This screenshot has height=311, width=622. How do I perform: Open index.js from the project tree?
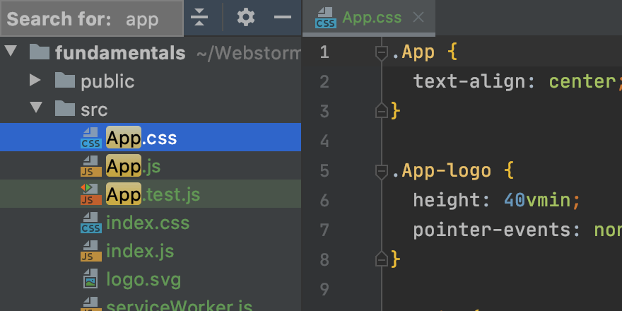tap(139, 251)
